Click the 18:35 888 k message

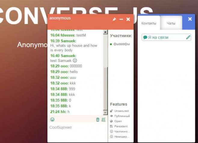(x=60, y=106)
